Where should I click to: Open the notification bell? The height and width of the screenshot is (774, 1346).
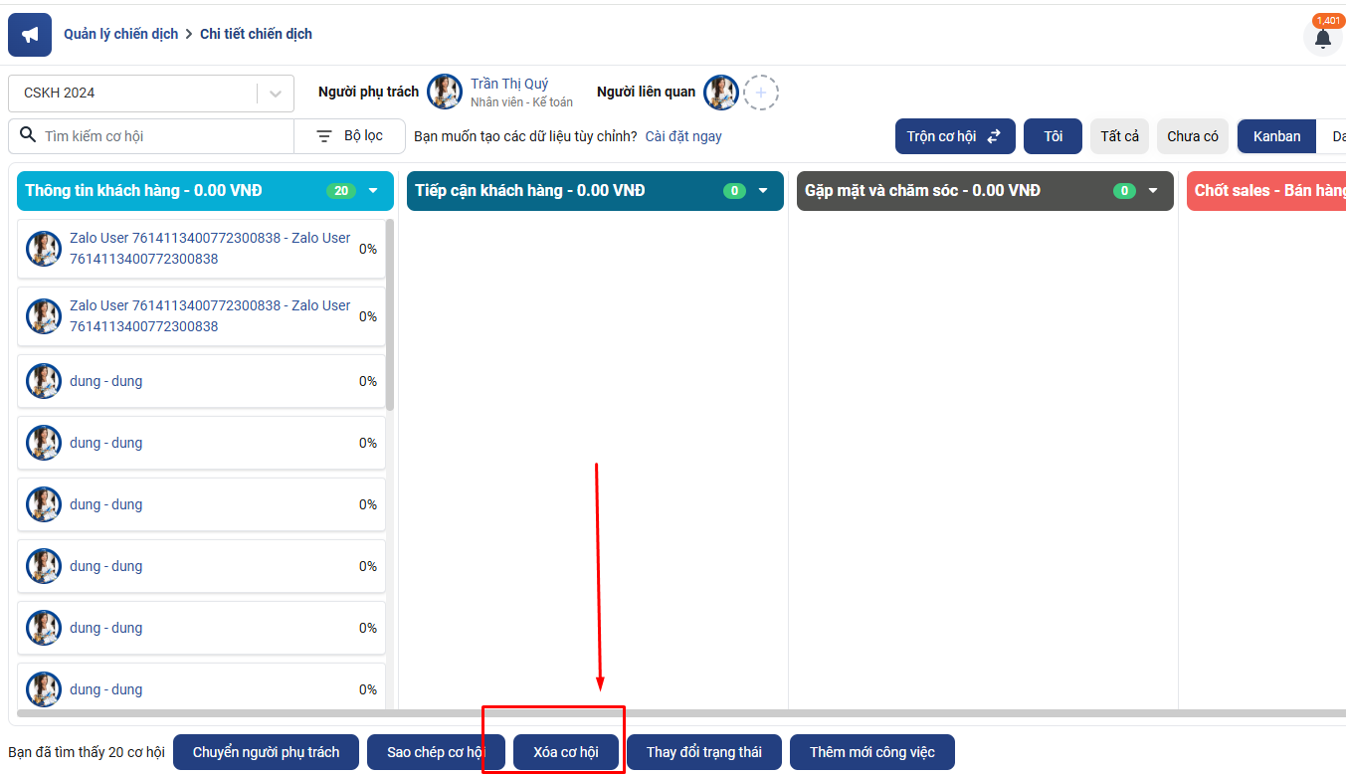coord(1322,39)
